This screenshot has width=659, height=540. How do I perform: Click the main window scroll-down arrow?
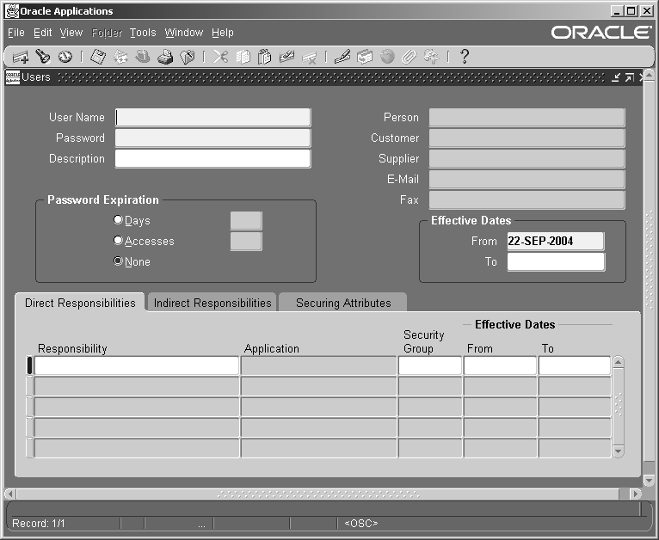650,480
